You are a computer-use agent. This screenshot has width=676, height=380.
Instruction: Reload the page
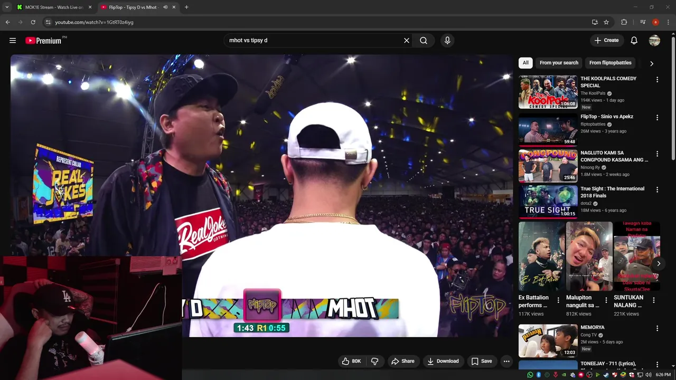[33, 22]
